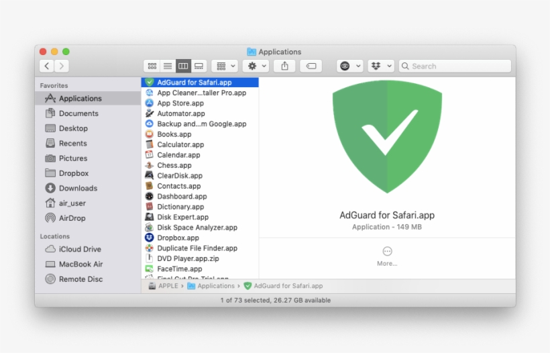Click the Locations section header

tap(55, 236)
